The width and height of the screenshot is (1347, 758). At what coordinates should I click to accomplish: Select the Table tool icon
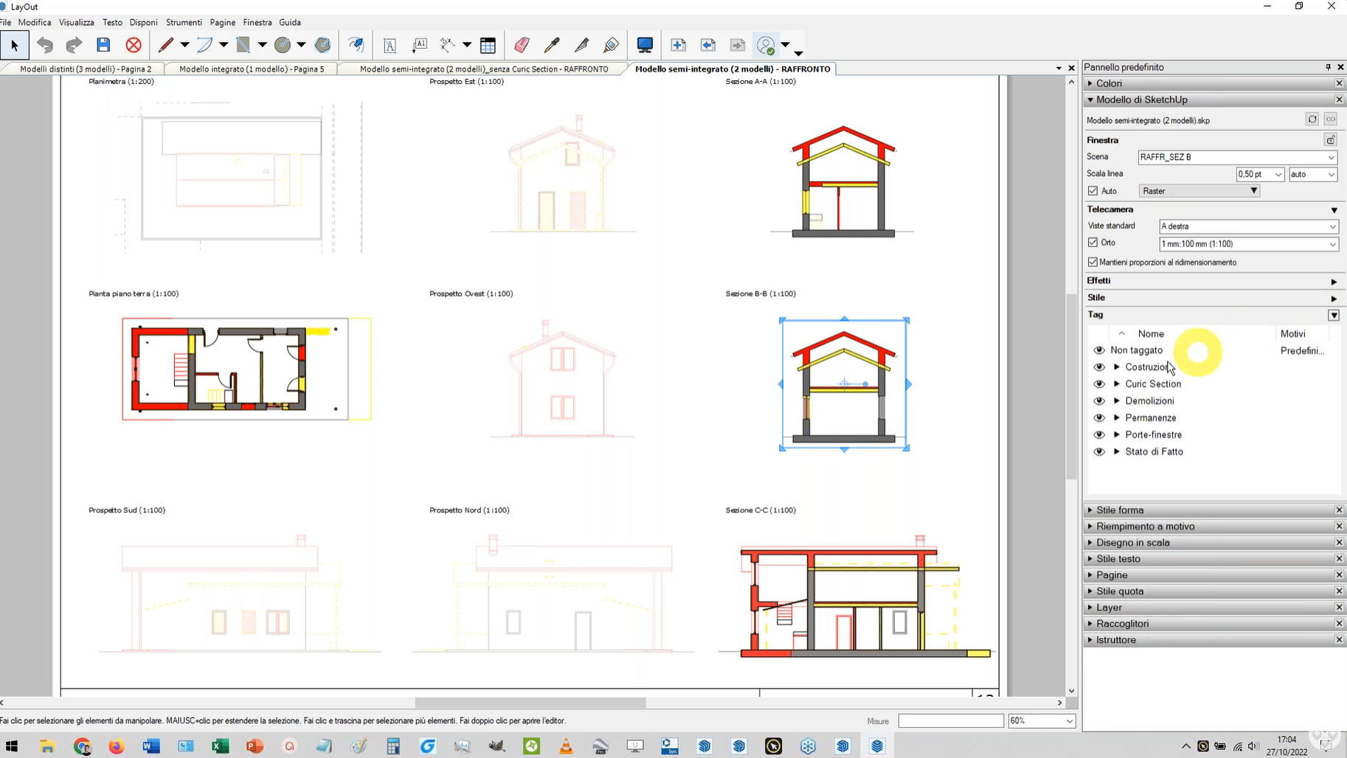[x=488, y=45]
